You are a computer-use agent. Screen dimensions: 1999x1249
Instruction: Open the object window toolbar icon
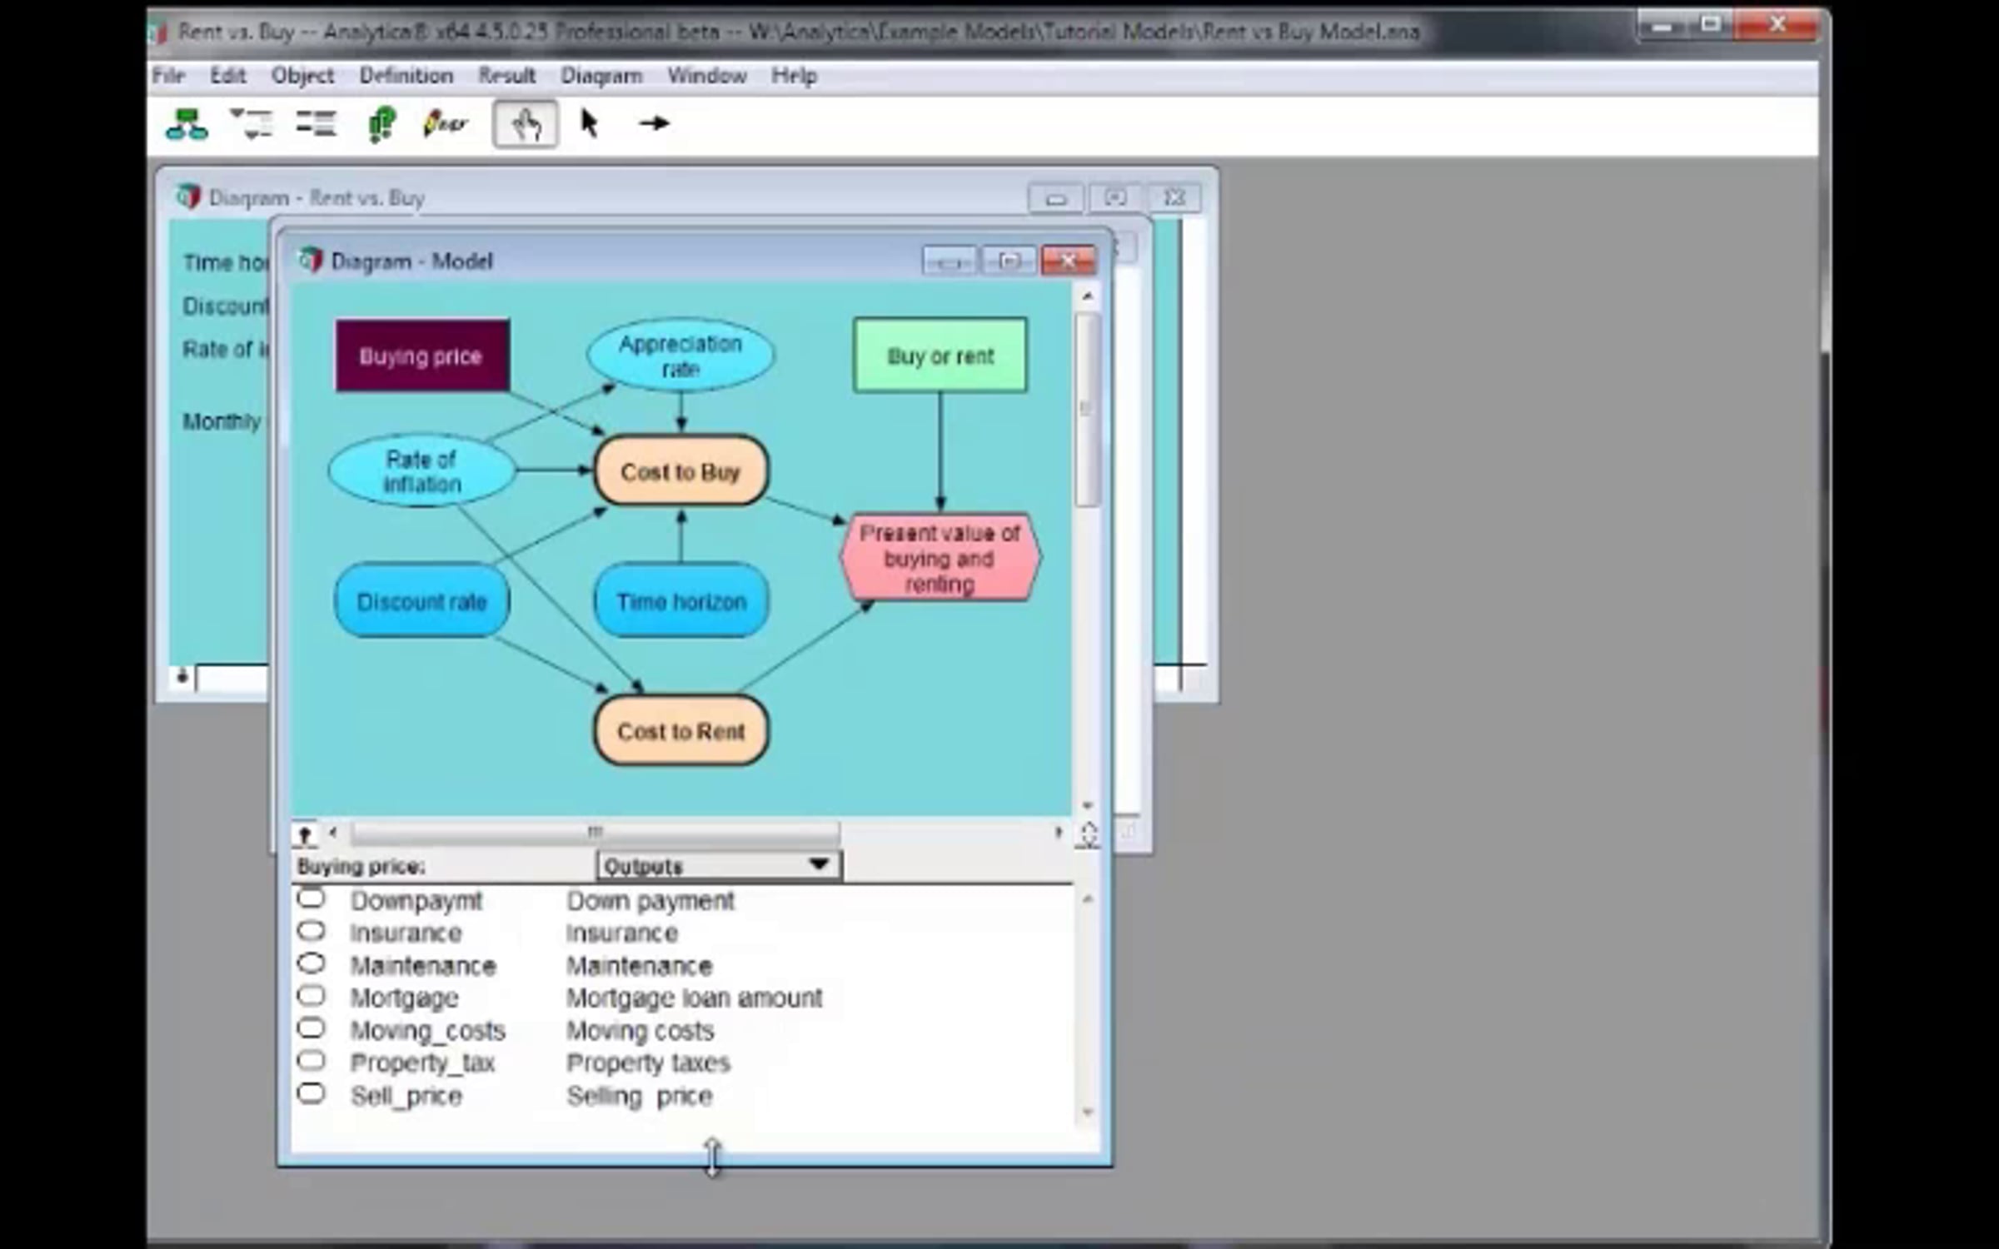click(x=316, y=125)
